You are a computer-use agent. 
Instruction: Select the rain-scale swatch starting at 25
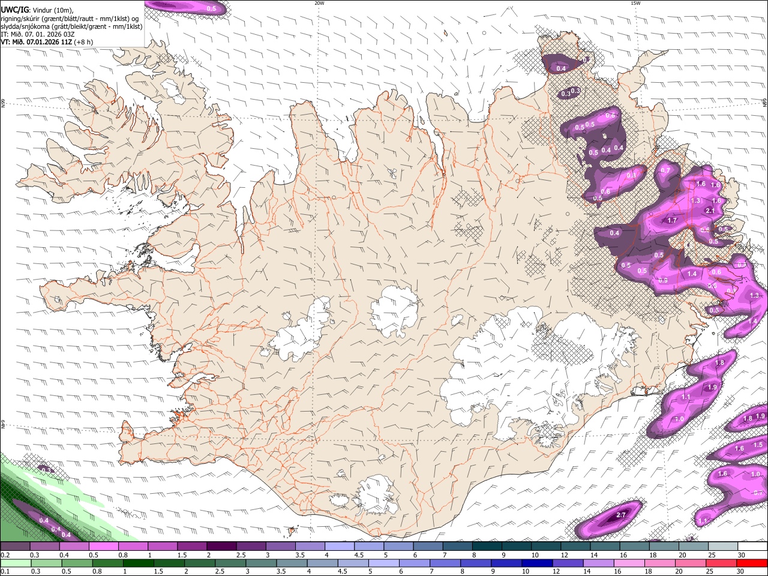pos(721,563)
